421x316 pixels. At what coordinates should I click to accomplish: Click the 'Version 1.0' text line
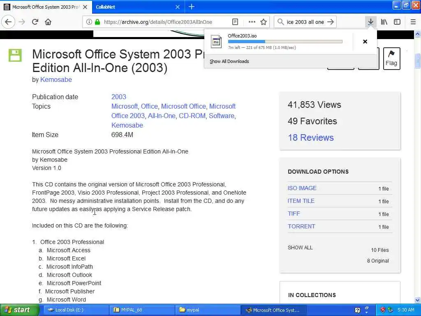coord(46,168)
